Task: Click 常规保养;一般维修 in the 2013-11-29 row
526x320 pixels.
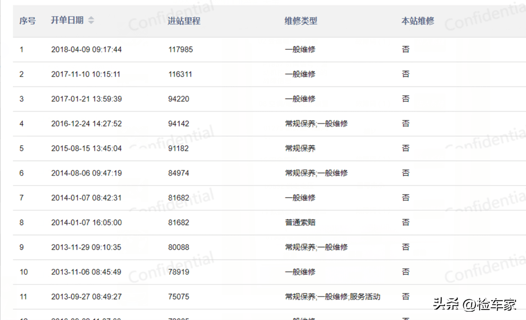Action: click(x=316, y=247)
